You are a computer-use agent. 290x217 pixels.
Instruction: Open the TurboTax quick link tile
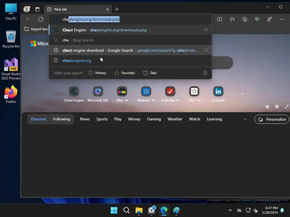(x=170, y=94)
